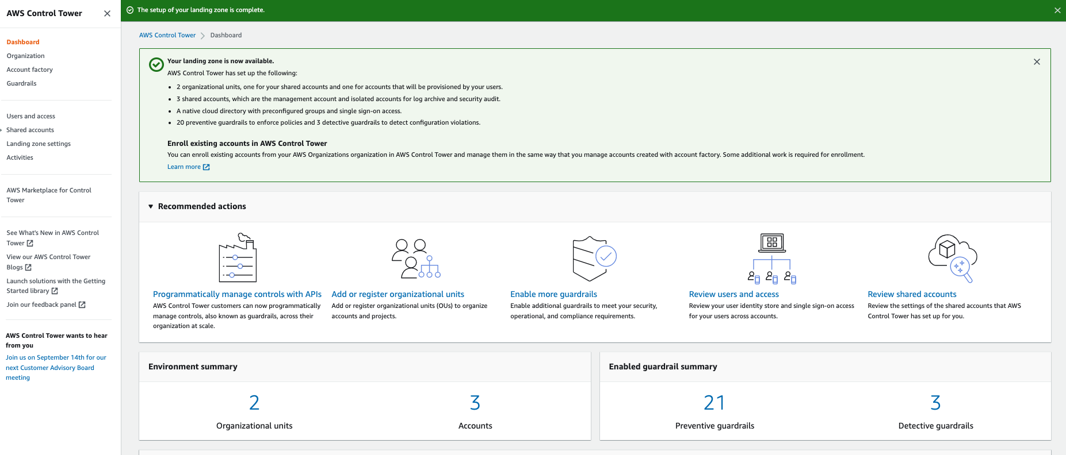Click external link icon by feedback panel
Viewport: 1066px width, 455px height.
pos(82,305)
